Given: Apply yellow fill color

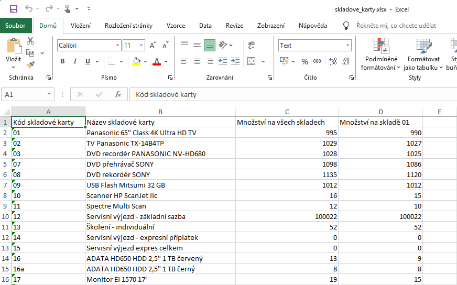Looking at the screenshot, I should (136, 61).
